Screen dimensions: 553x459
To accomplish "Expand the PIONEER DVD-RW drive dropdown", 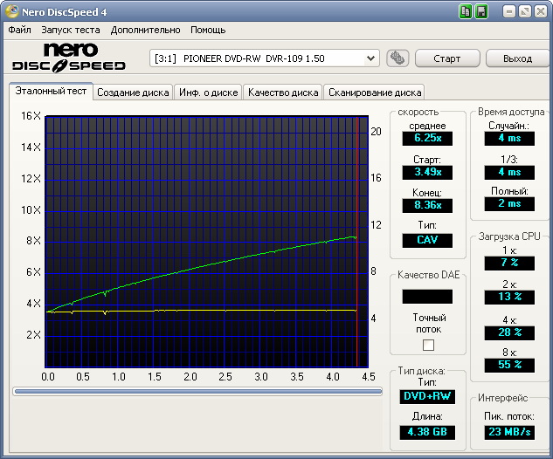I will [x=370, y=58].
